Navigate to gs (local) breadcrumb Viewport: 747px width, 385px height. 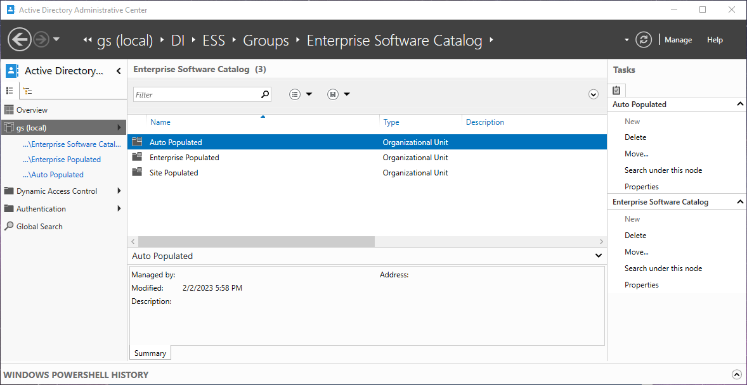[x=125, y=41]
